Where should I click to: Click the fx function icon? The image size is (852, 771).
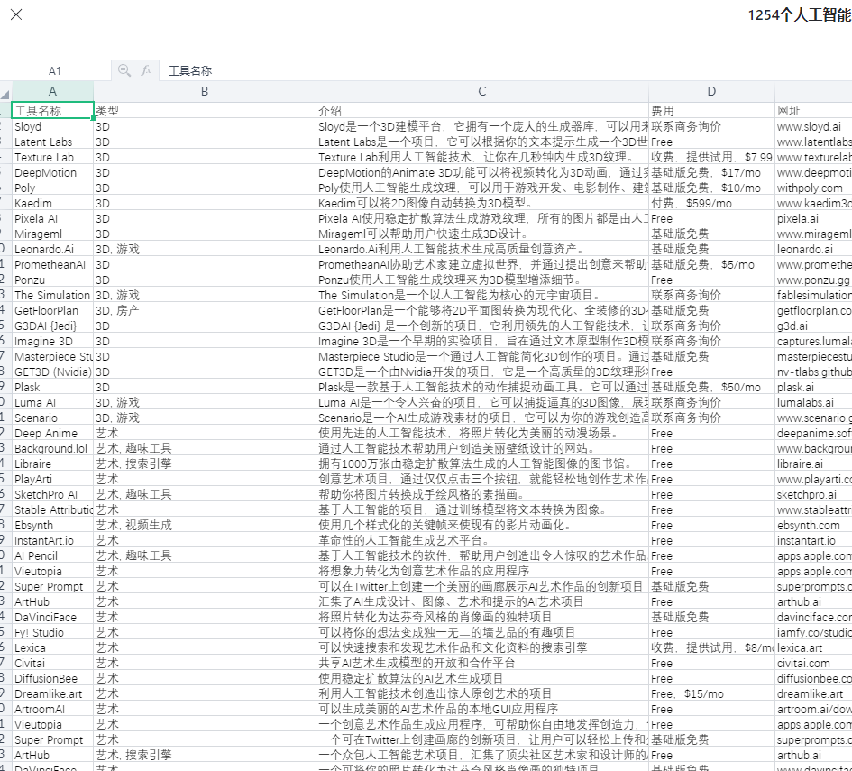click(146, 70)
